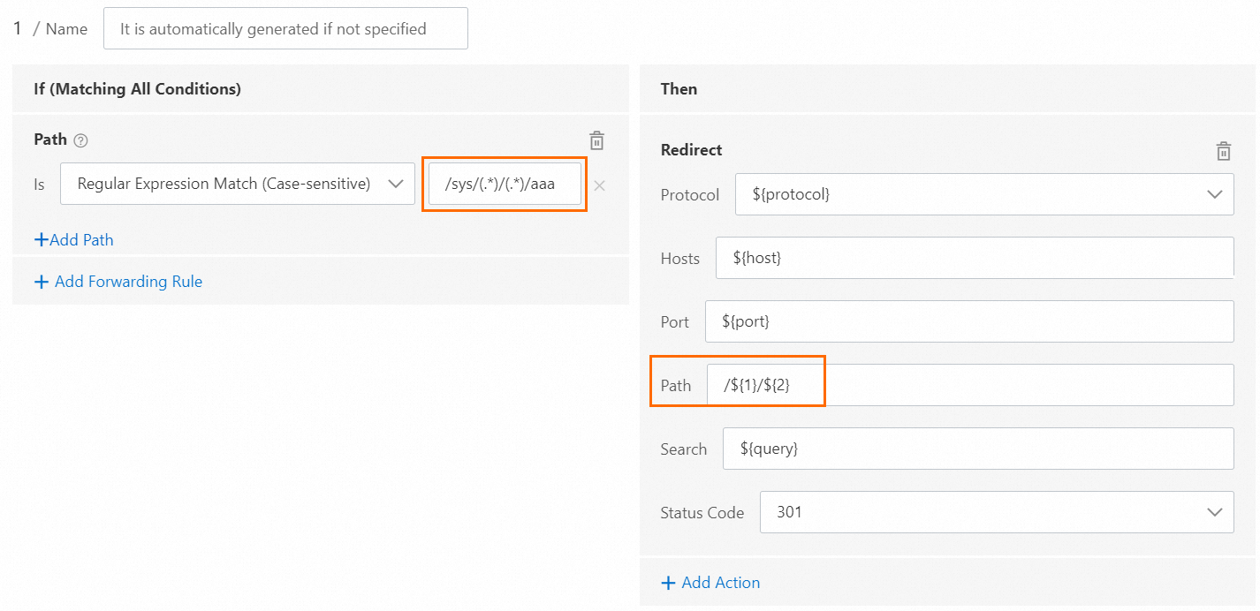Click the Port ${port} field
1260x611 pixels.
click(968, 321)
